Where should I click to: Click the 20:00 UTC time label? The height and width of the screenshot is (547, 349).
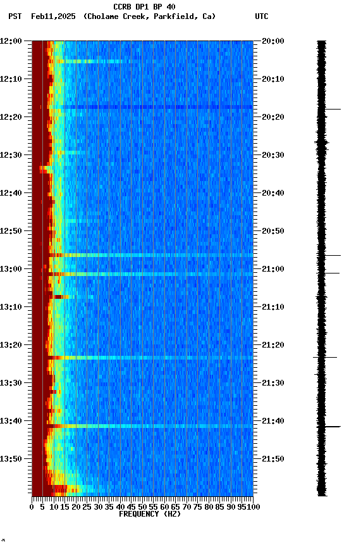pos(273,41)
